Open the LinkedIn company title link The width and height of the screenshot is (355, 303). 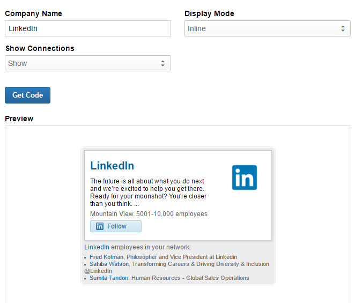(x=112, y=166)
